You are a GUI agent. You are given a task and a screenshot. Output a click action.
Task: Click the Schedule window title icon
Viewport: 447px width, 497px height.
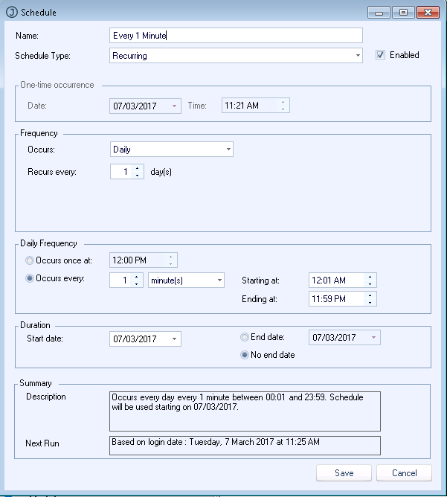11,13
